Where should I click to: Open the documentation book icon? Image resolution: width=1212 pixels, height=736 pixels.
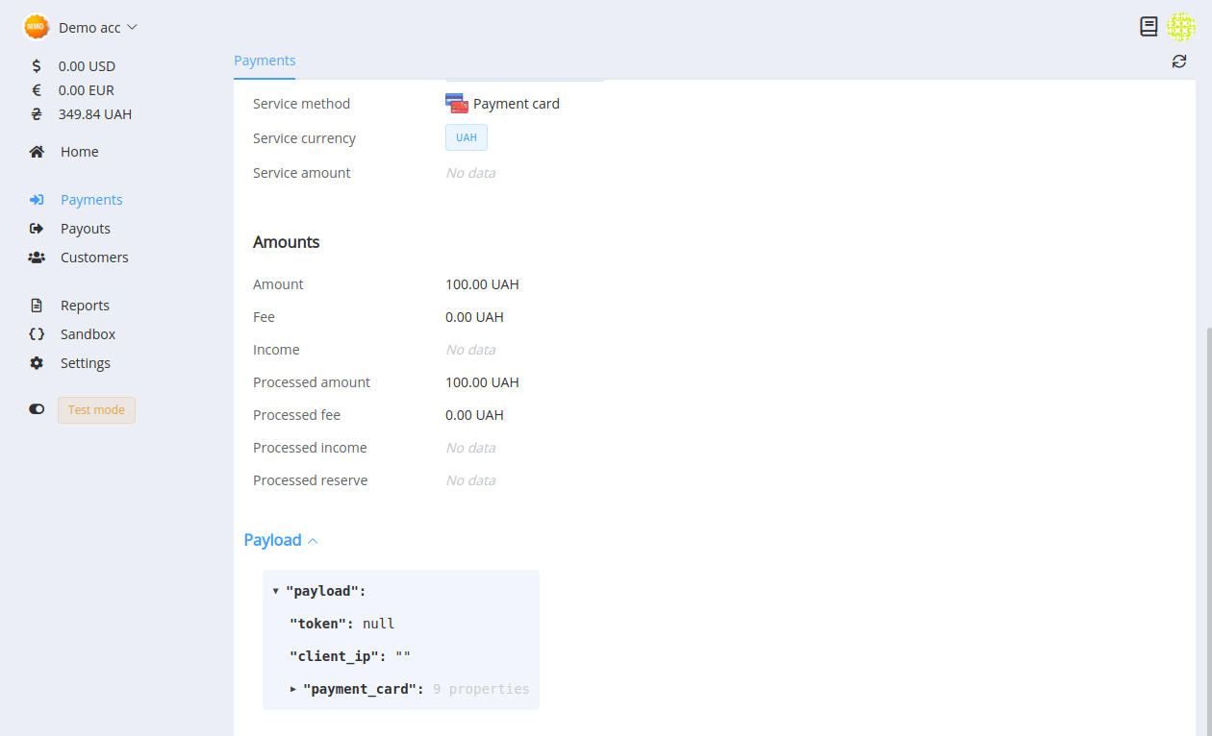1149,27
